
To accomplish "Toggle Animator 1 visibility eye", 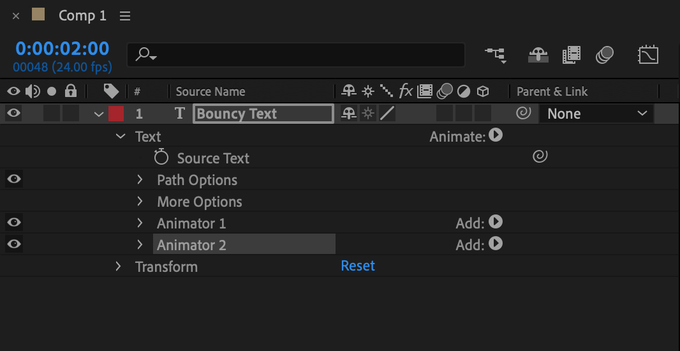I will tap(13, 223).
